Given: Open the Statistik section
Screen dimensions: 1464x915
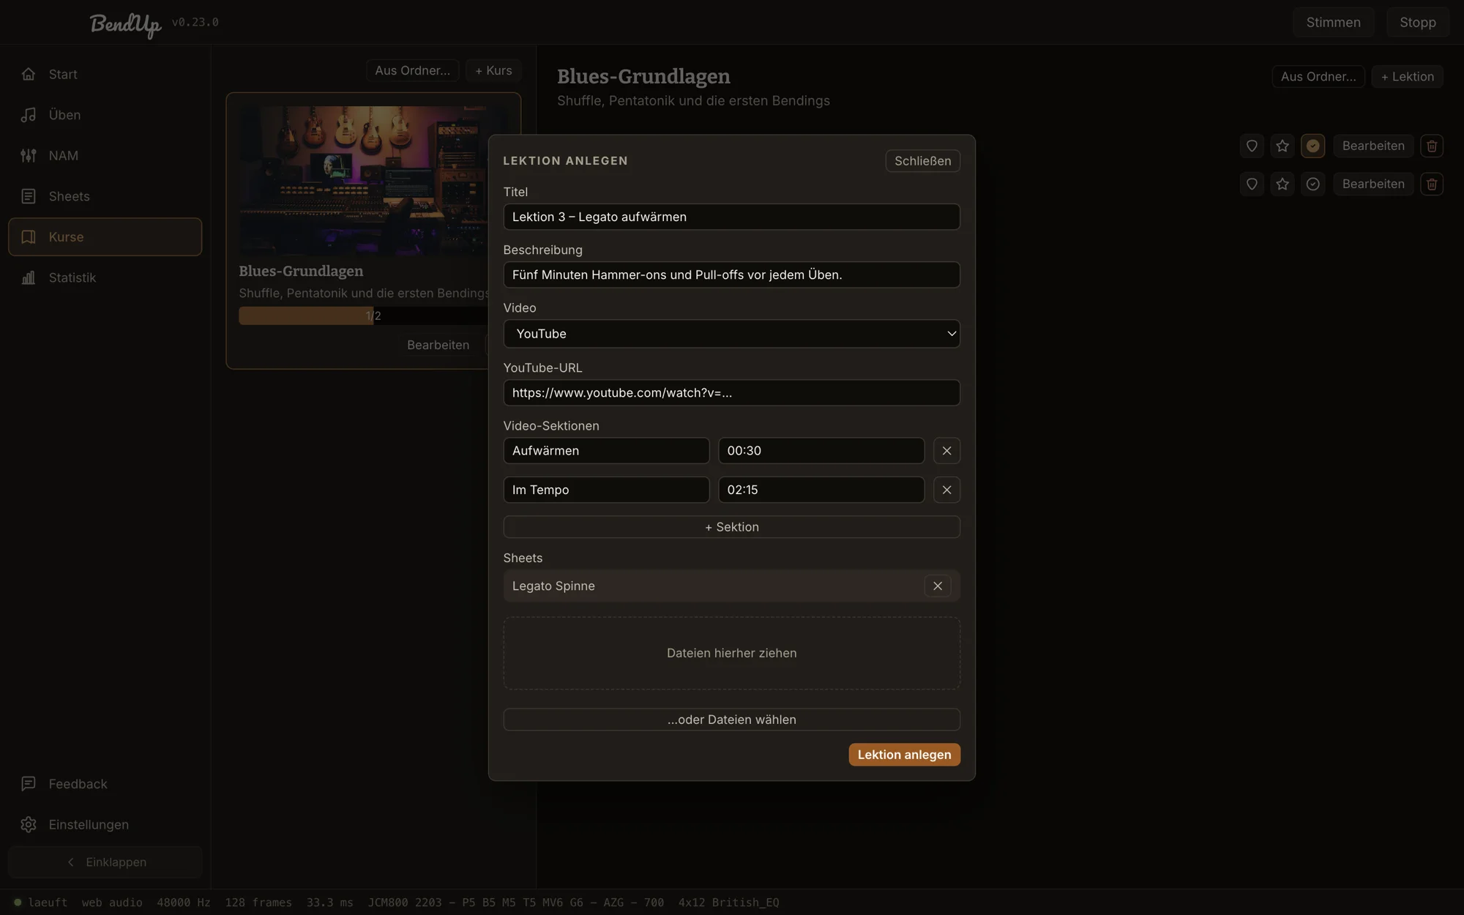Looking at the screenshot, I should tap(105, 277).
